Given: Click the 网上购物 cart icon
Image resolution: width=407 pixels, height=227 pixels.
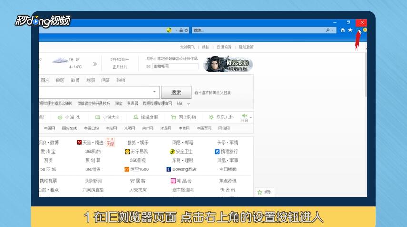Looking at the screenshot, I should pyautogui.click(x=173, y=117).
